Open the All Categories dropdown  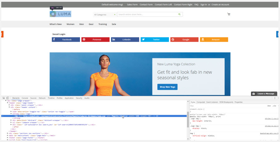click(105, 15)
